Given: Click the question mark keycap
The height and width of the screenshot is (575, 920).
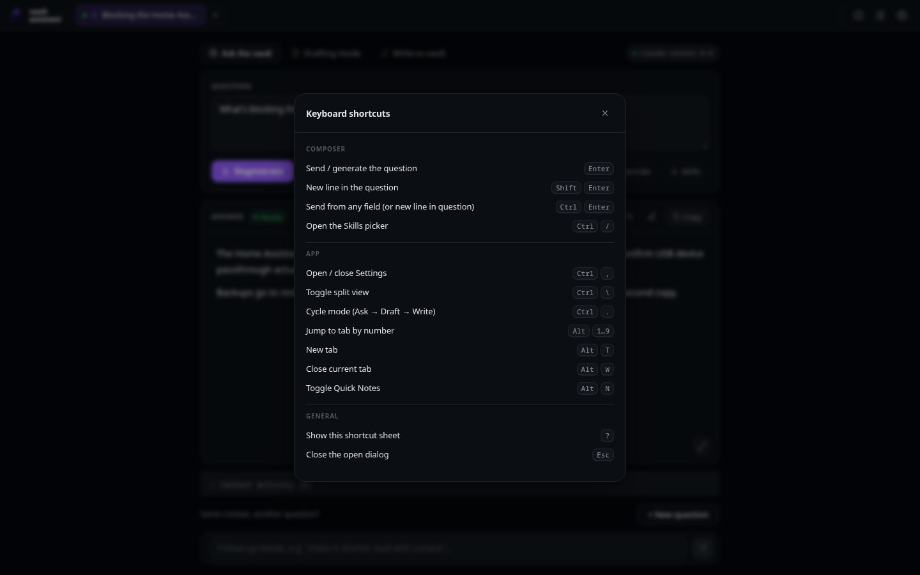Looking at the screenshot, I should (x=607, y=436).
